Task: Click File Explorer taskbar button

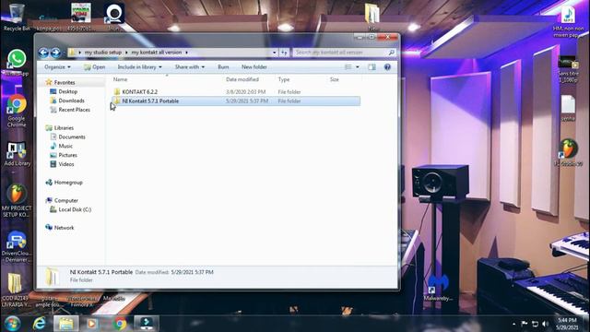Action: point(66,324)
